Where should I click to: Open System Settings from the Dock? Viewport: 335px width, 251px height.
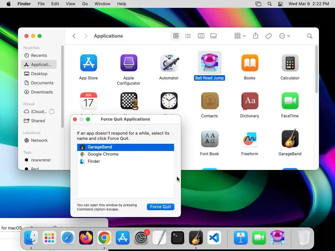[141, 238]
